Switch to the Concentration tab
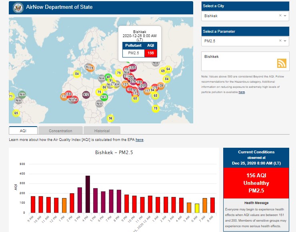Viewport: 296px width, 232px height. pyautogui.click(x=60, y=131)
